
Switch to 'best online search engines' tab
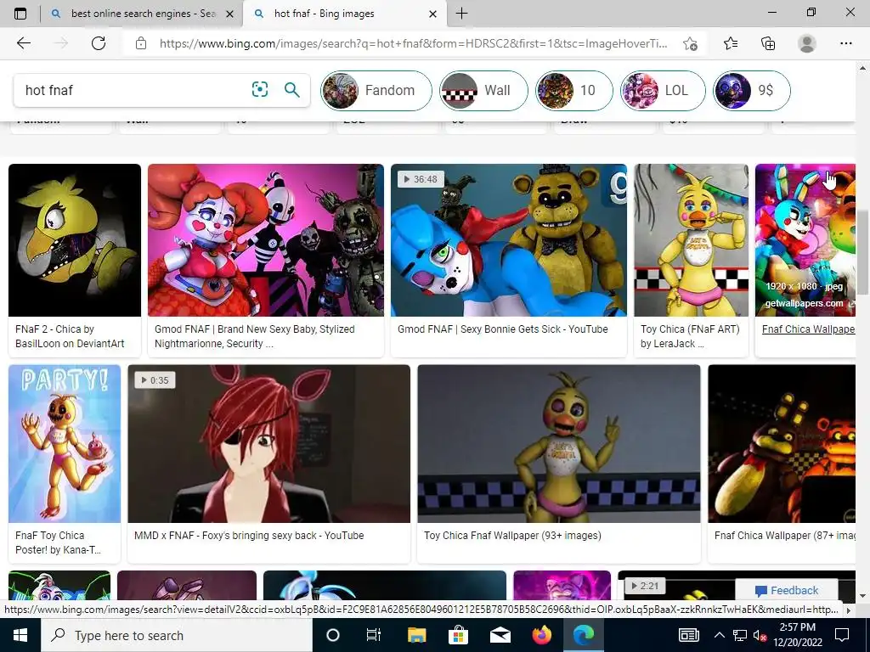pos(142,14)
